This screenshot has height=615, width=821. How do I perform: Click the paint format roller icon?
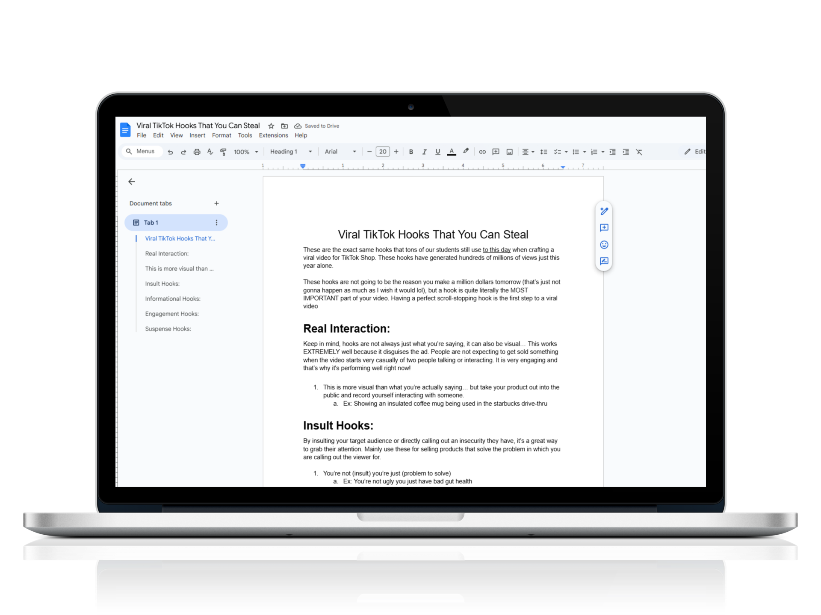point(223,152)
